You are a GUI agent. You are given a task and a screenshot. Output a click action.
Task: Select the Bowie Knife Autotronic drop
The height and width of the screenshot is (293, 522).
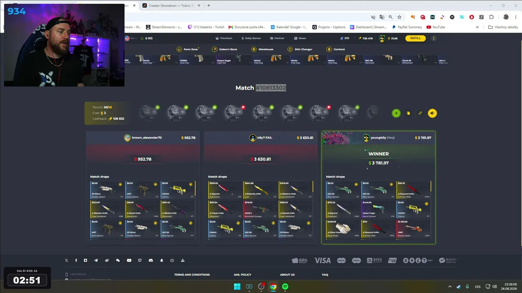[142, 209]
